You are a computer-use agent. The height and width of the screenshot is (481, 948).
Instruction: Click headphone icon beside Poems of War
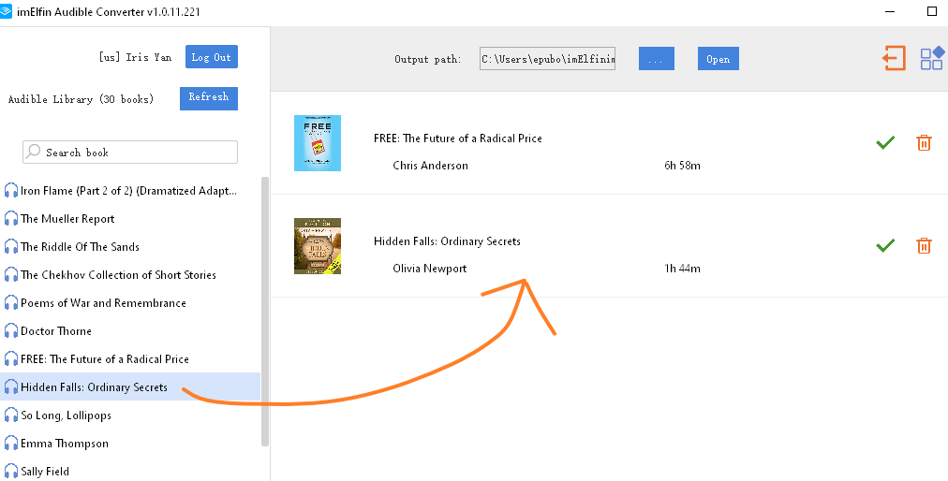click(11, 303)
